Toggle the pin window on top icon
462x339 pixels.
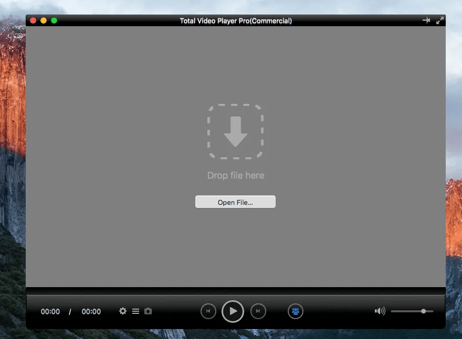426,20
